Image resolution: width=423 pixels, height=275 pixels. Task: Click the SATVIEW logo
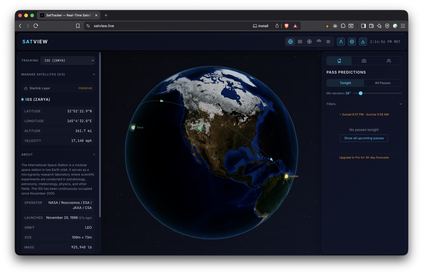point(35,42)
